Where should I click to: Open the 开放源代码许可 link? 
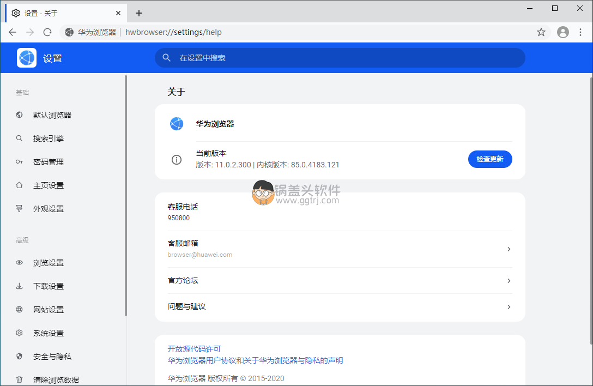click(x=194, y=349)
